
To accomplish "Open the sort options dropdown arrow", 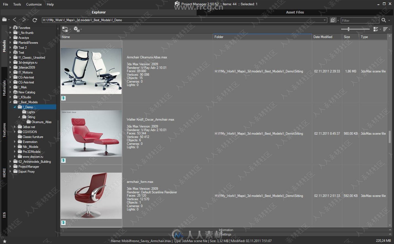I will [390, 29].
